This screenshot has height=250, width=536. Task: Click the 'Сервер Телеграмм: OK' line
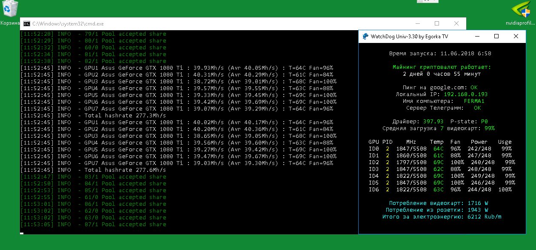[444, 108]
